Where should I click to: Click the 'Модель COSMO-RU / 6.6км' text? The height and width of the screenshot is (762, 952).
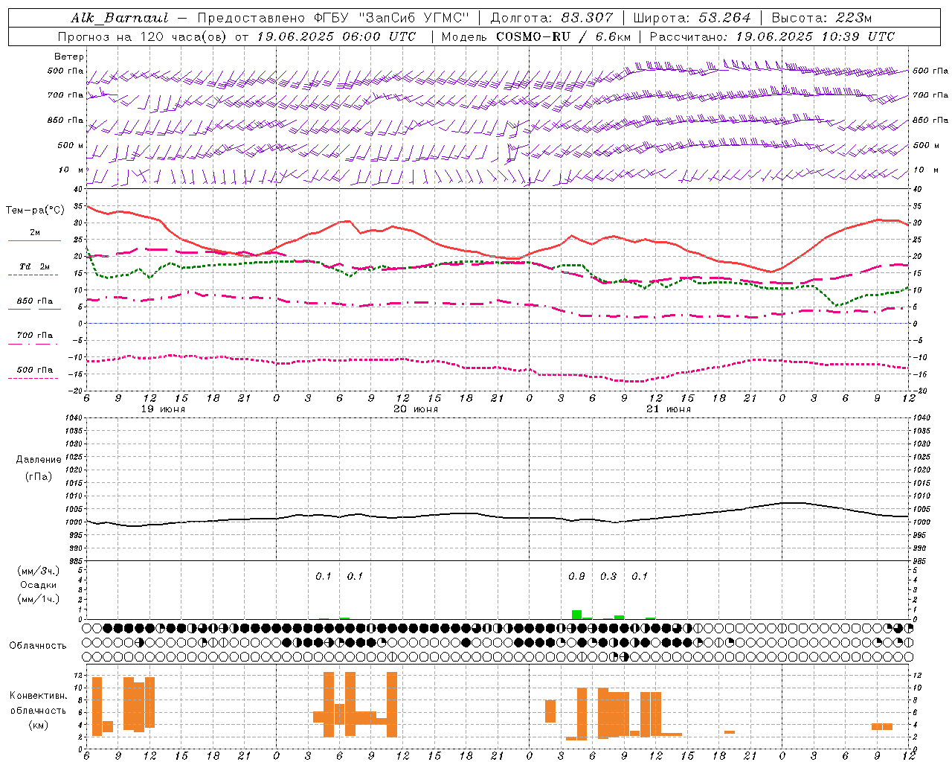pos(536,36)
